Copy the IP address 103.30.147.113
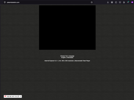134x100 pixels. 18,97
